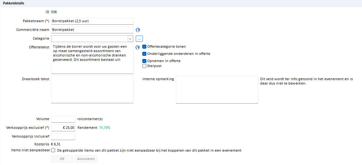Tick the Items niet aanpasbaar checkbox

click(x=53, y=150)
